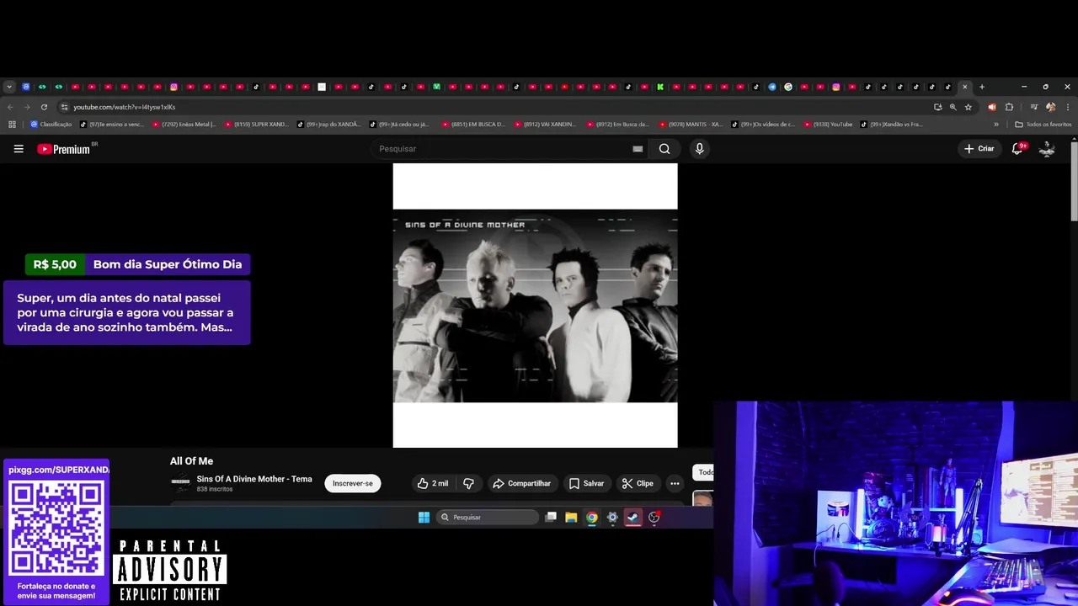The width and height of the screenshot is (1078, 606).
Task: Like the video with thumbs up
Action: coord(432,483)
